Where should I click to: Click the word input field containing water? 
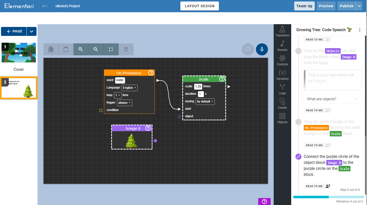coord(120,80)
